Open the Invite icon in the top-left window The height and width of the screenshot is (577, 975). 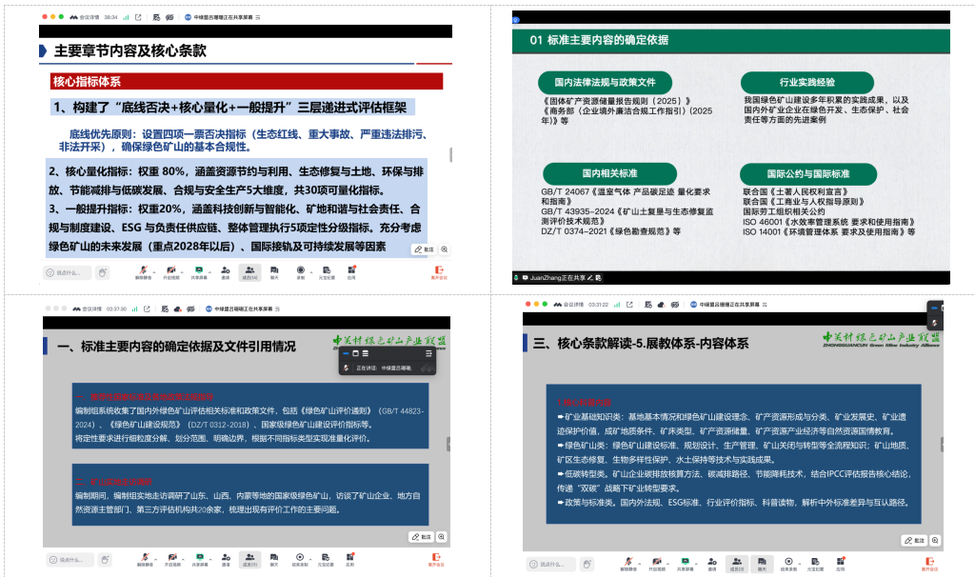[x=226, y=269]
